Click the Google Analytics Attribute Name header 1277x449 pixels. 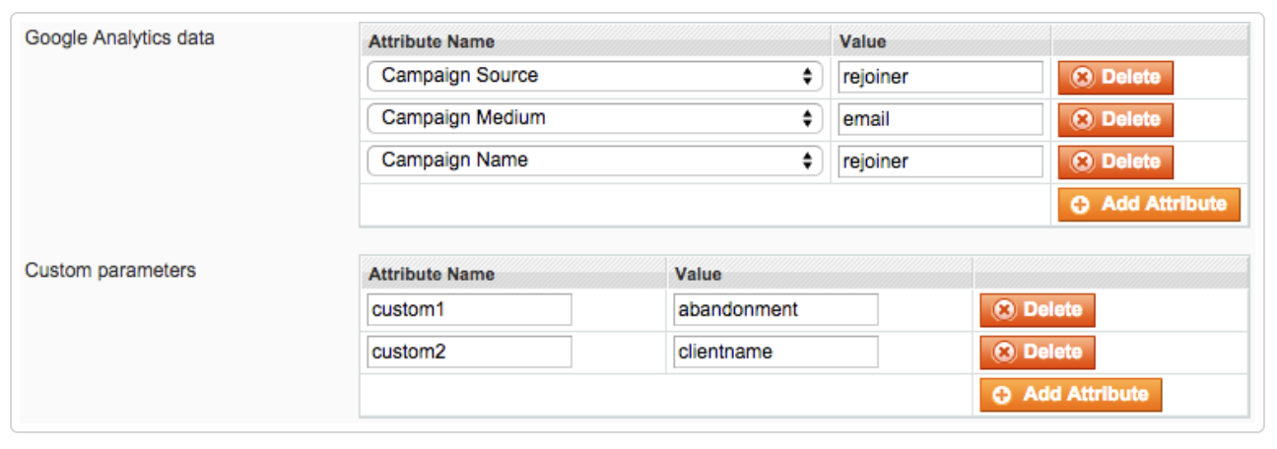[432, 41]
